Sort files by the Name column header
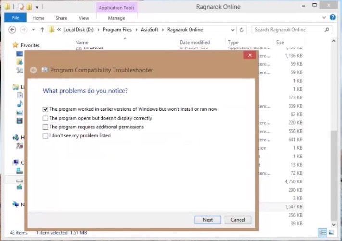The image size is (342, 241). coord(82,42)
